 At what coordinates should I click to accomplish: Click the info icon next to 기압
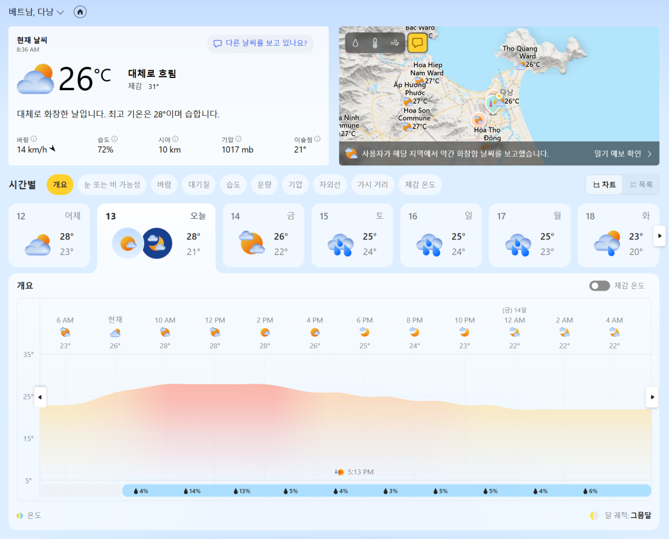tap(239, 139)
